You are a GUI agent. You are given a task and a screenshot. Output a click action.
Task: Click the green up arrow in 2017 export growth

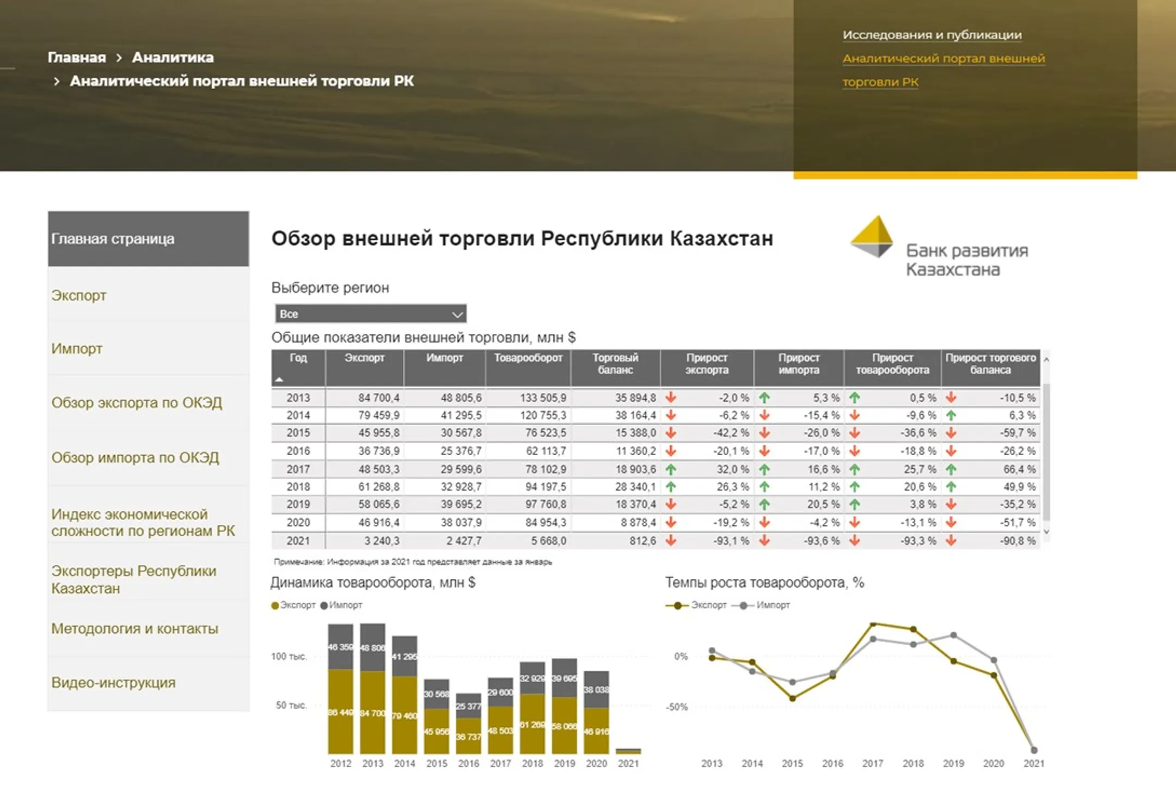(671, 469)
